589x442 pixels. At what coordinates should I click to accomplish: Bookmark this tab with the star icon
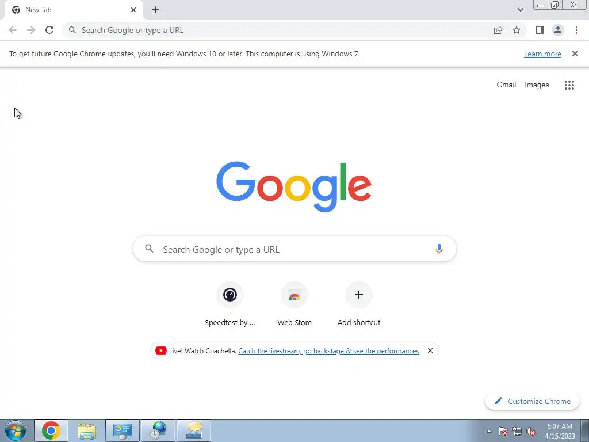517,30
